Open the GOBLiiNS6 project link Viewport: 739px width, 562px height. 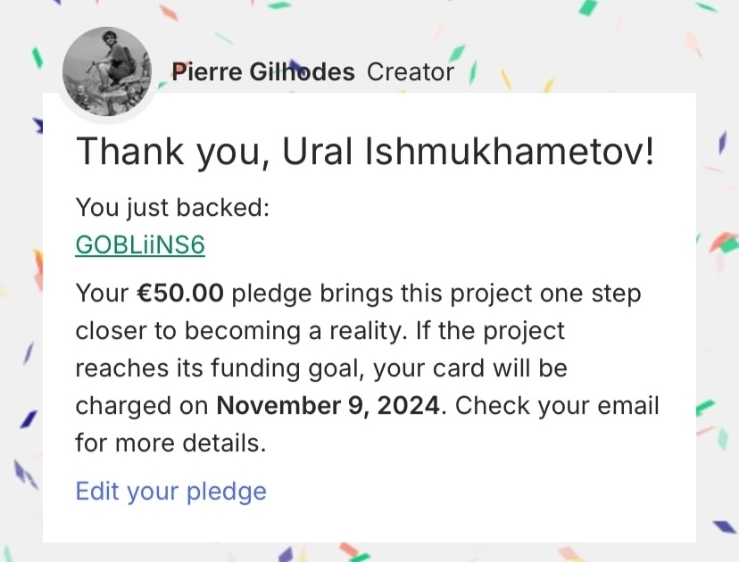pos(140,244)
